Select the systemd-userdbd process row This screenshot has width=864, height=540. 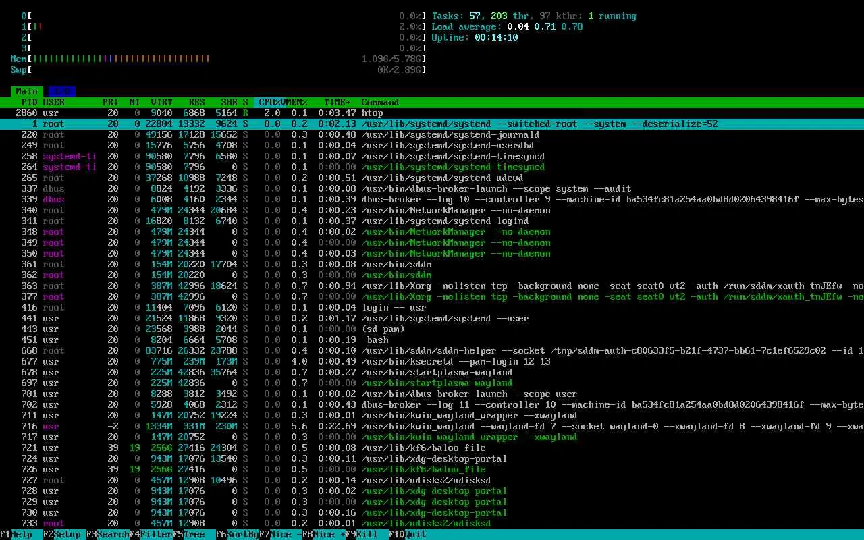pos(432,145)
